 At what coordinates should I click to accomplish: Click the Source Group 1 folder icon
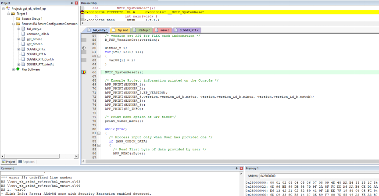[x=18, y=19]
